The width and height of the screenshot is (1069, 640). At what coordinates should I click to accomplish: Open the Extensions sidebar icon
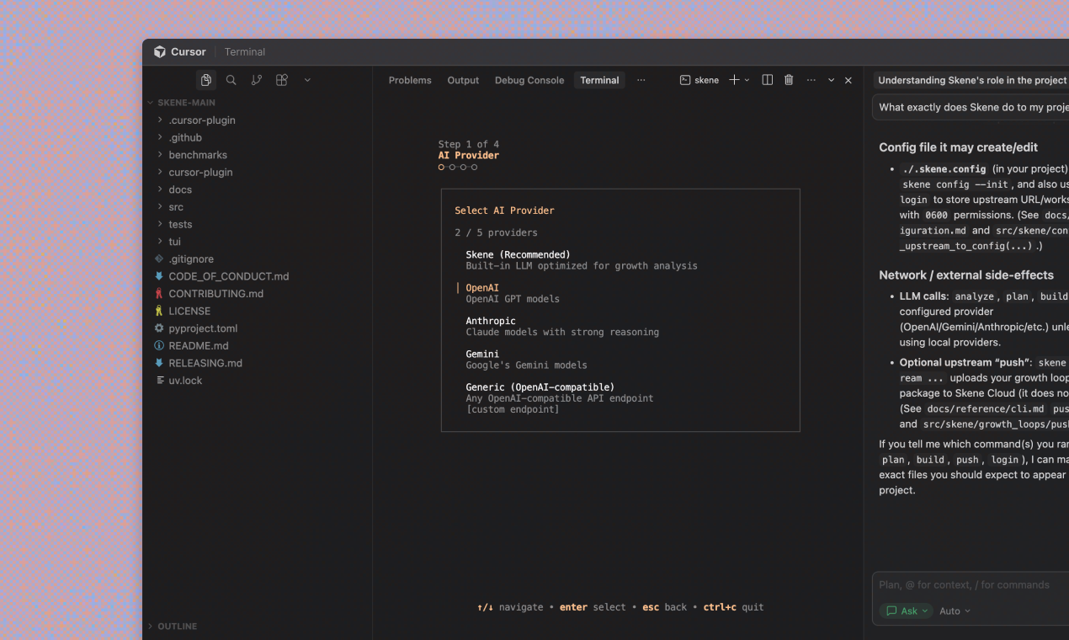(282, 80)
